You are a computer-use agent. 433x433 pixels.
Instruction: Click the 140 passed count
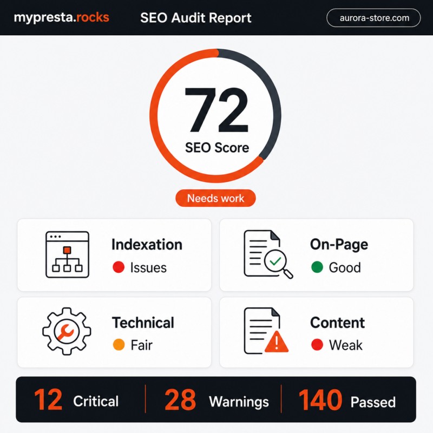[x=320, y=399]
